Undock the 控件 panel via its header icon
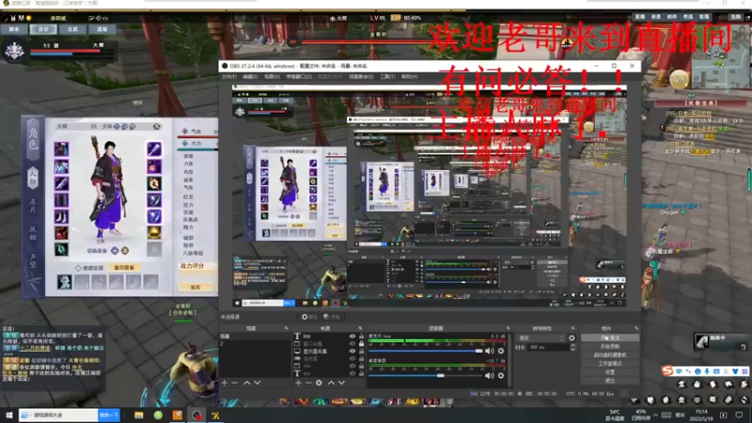Image resolution: width=752 pixels, height=423 pixels. coord(636,328)
